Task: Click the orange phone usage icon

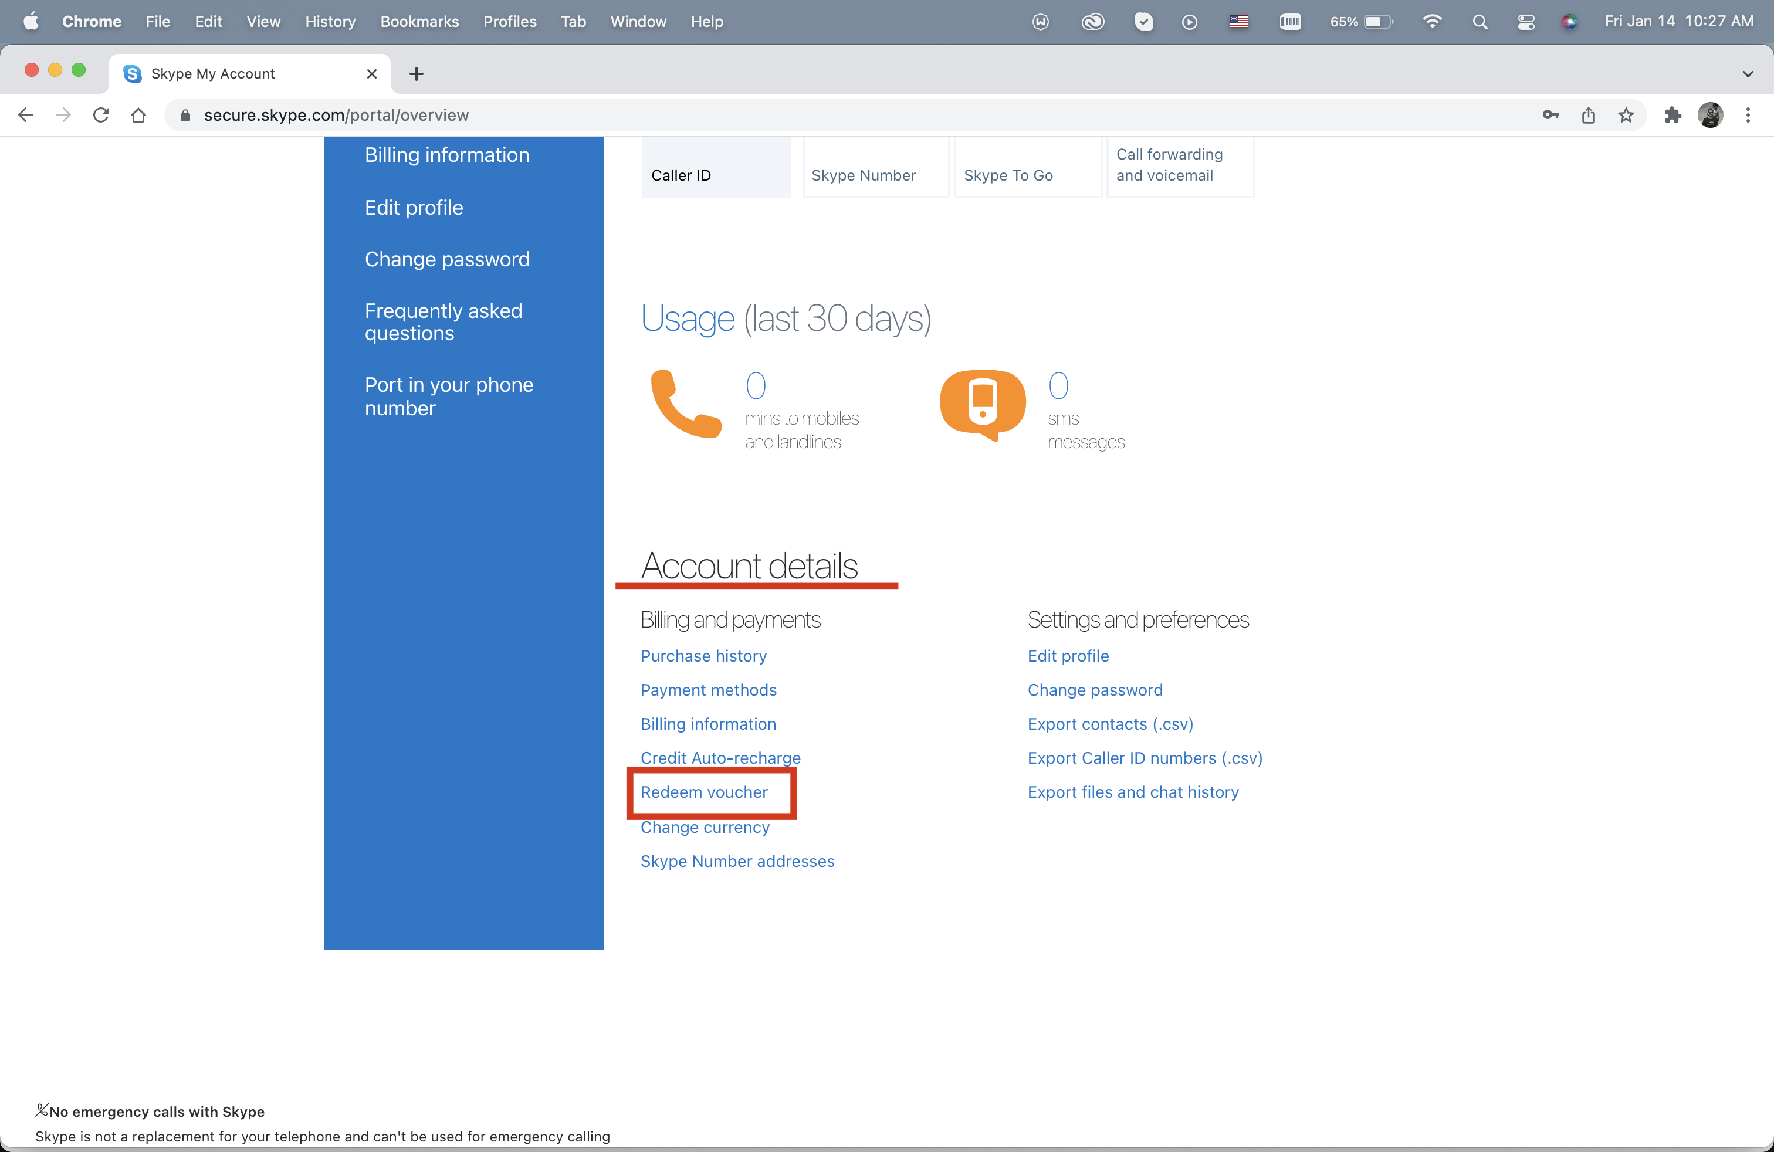Action: [685, 403]
